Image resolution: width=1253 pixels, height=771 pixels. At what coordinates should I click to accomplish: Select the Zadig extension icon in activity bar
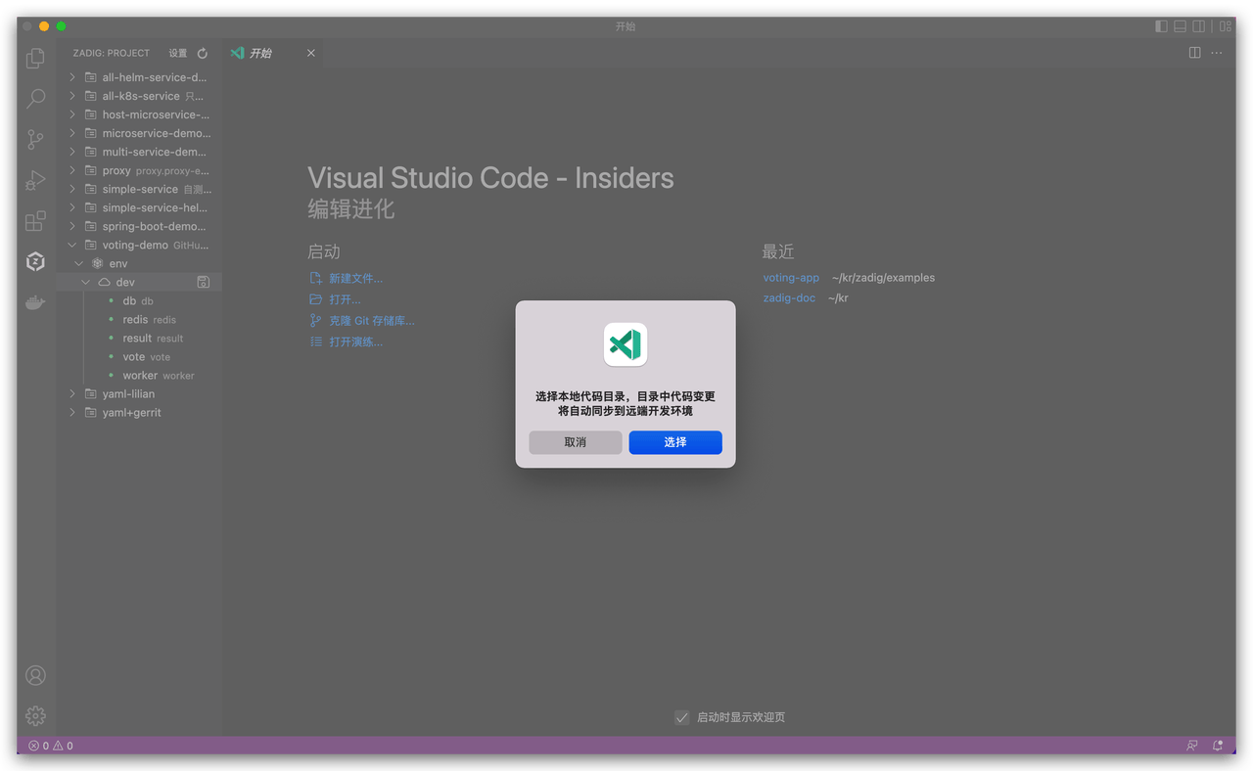(35, 261)
